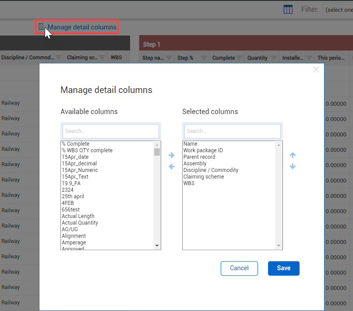Image resolution: width=353 pixels, height=311 pixels.
Task: Move selected column up with arrow
Action: (293, 155)
